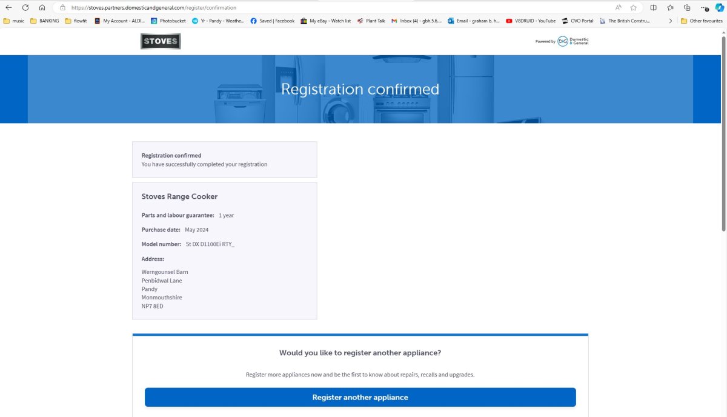This screenshot has width=727, height=417.
Task: Open the collections icon in toolbar
Action: 687,8
